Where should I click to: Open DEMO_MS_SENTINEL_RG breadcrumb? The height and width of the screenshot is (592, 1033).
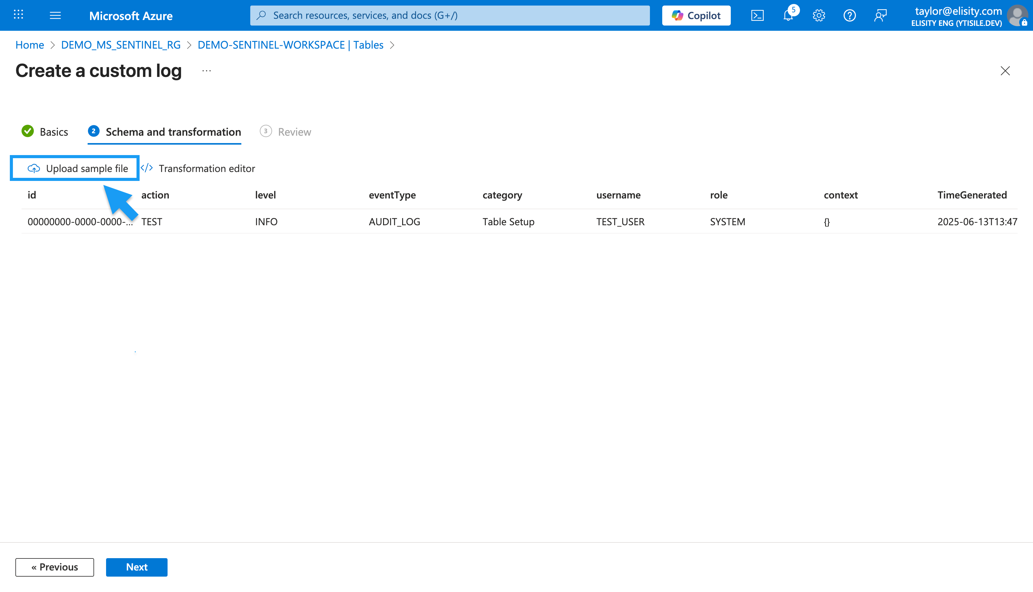click(x=121, y=45)
